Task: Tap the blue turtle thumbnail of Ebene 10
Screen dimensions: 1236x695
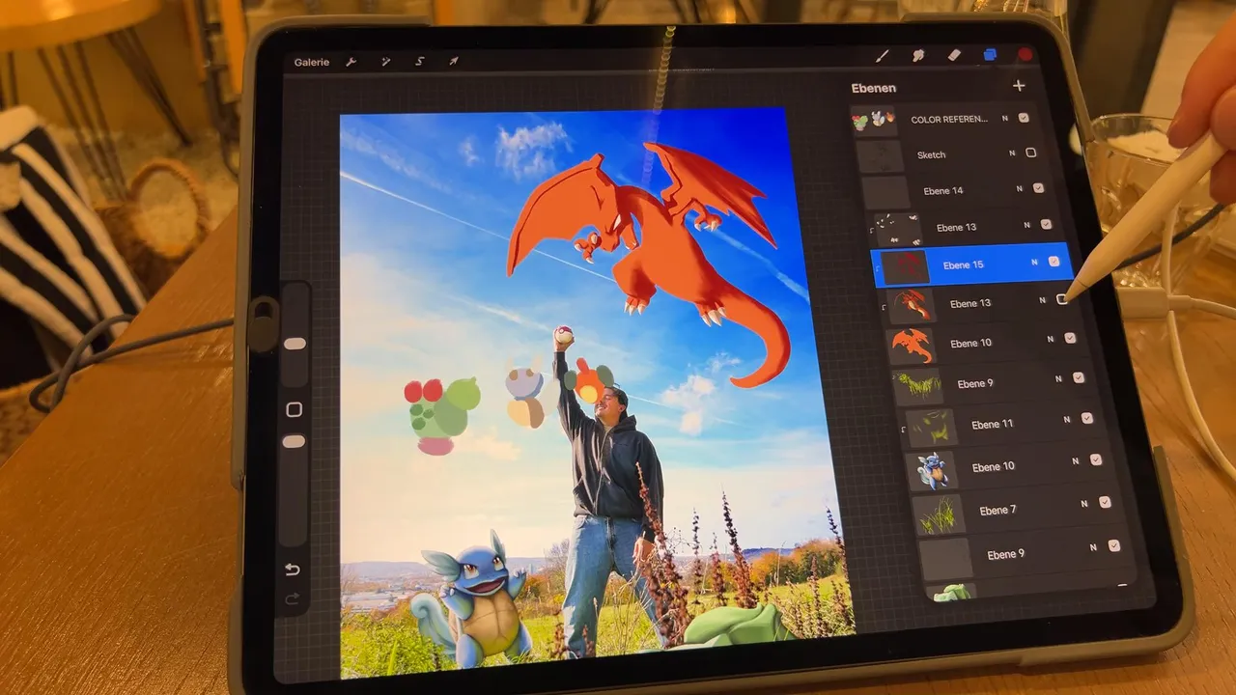Action: (932, 469)
